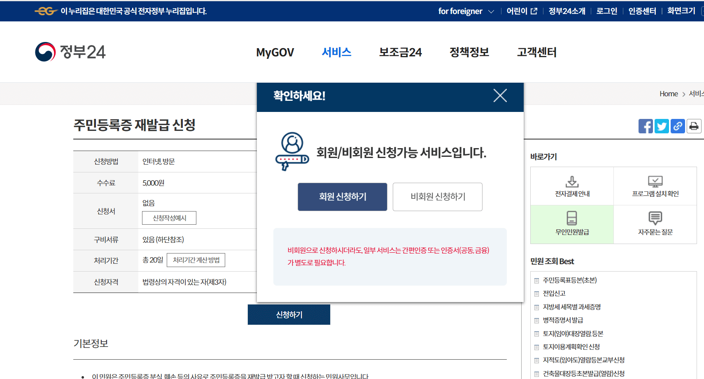Viewport: 704px width, 379px height.
Task: Open the MyGOV menu
Action: click(x=275, y=52)
